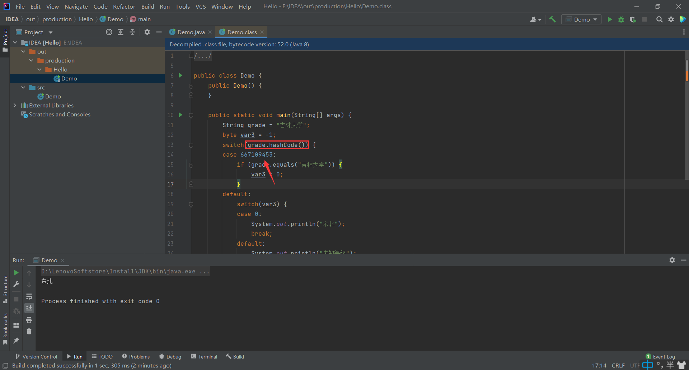
Task: Build the project with hammer icon
Action: [x=552, y=19]
